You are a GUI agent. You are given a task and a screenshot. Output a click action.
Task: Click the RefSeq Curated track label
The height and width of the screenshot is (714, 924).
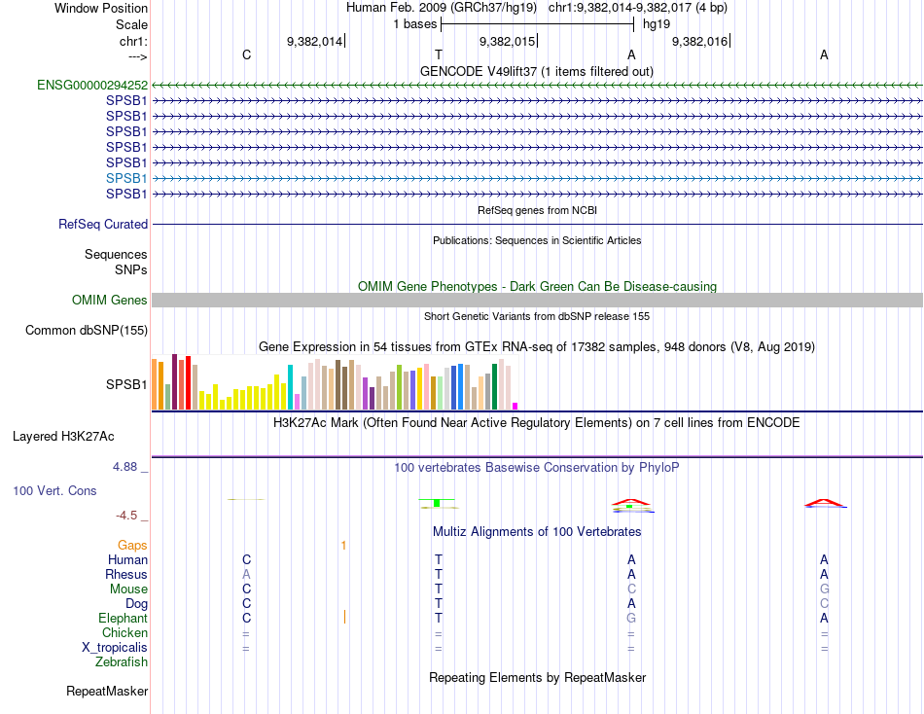point(103,224)
